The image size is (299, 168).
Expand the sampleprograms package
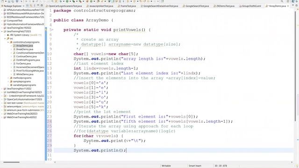point(8,82)
